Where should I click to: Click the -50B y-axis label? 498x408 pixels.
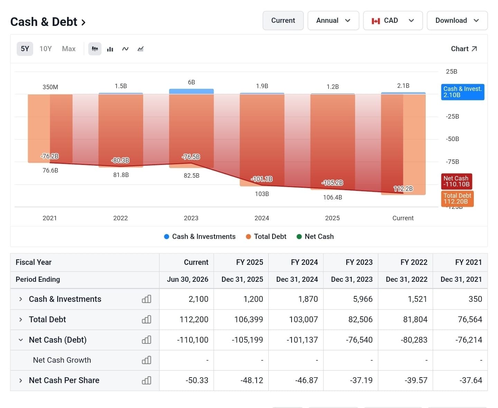[x=452, y=139]
